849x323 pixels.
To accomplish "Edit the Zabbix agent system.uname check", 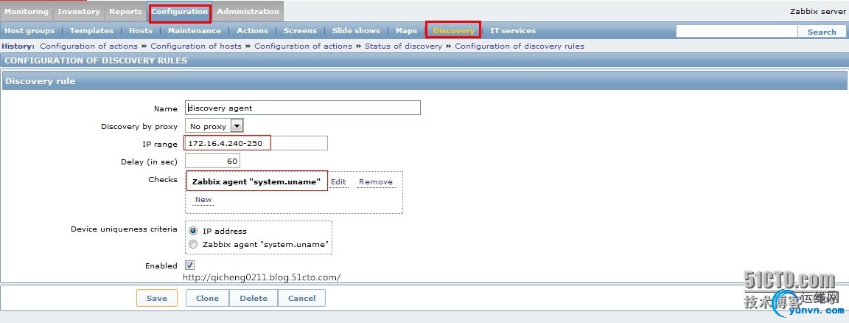I will (338, 182).
